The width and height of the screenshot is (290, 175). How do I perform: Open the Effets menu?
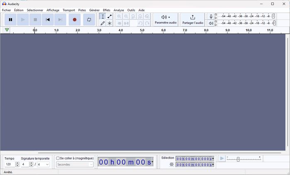click(106, 10)
